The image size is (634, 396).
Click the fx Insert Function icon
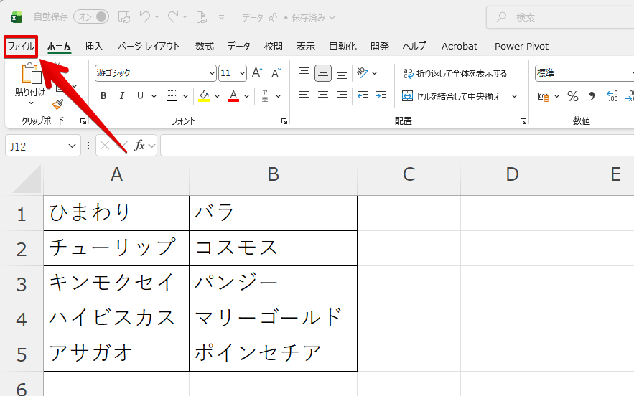coord(139,146)
